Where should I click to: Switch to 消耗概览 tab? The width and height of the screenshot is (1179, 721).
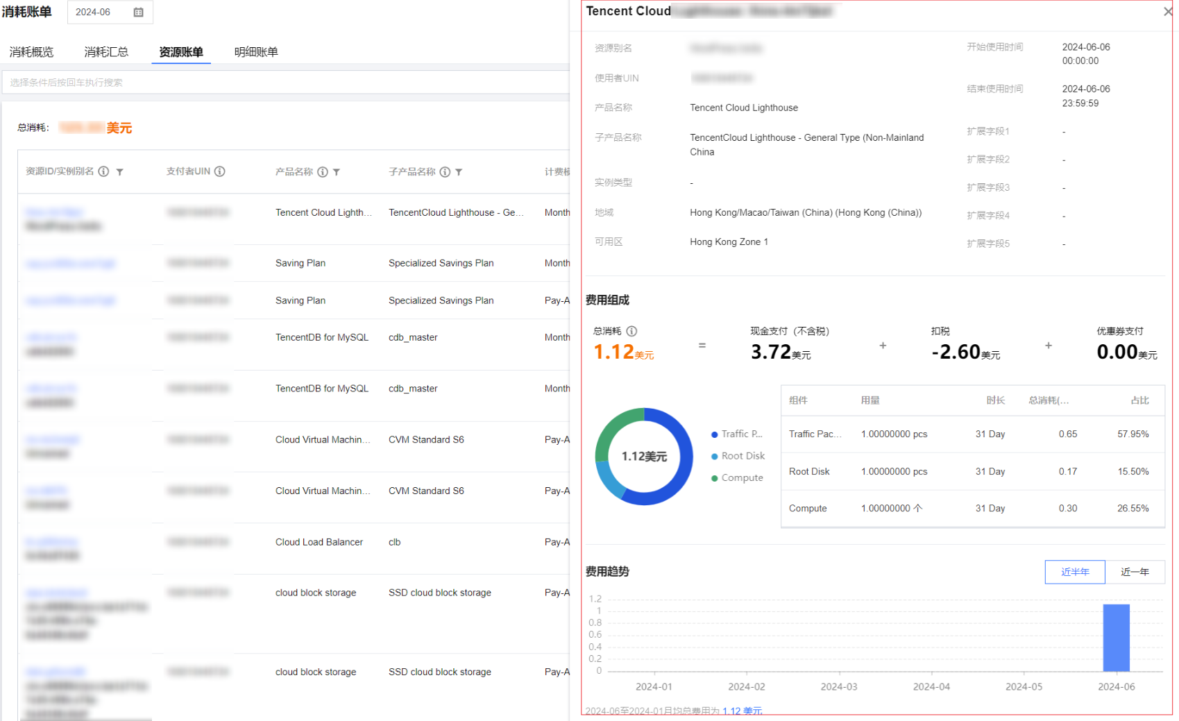31,52
